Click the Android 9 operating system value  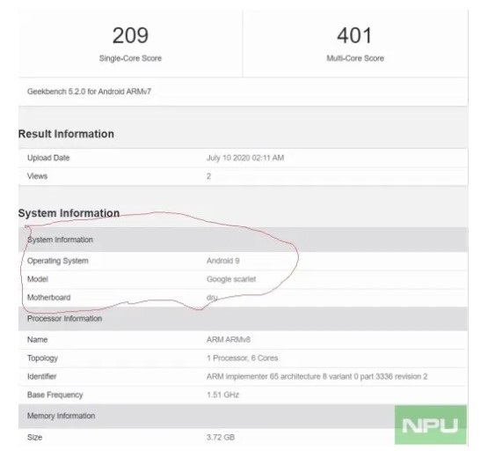point(223,261)
